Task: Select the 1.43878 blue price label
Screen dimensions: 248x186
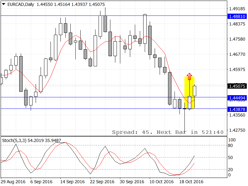Action: [237, 109]
